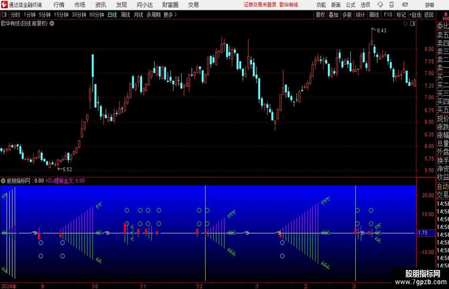449x289 pixels.
Task: Open the 多周期 multi-period view
Action: (x=153, y=15)
